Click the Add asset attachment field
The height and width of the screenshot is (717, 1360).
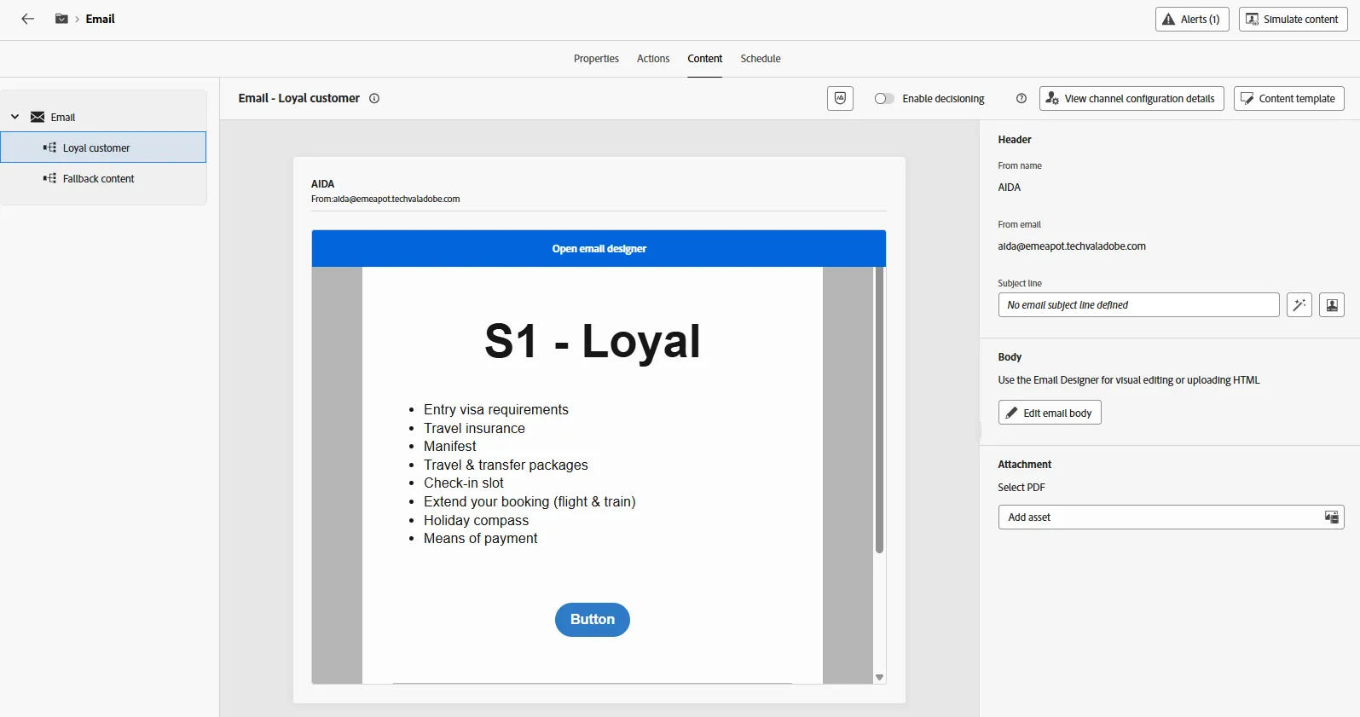pyautogui.click(x=1171, y=518)
